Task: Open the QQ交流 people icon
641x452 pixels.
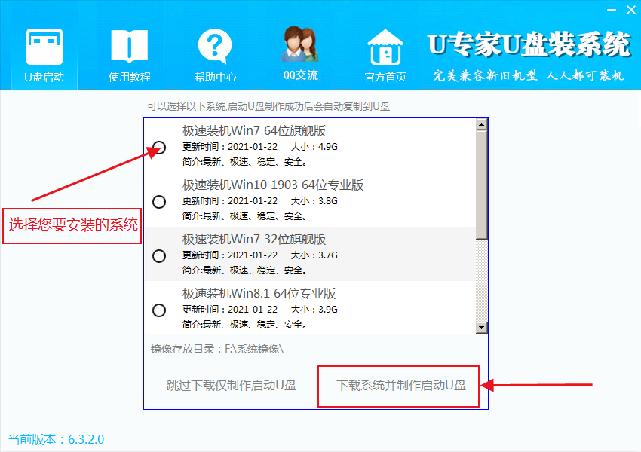Action: [x=300, y=44]
